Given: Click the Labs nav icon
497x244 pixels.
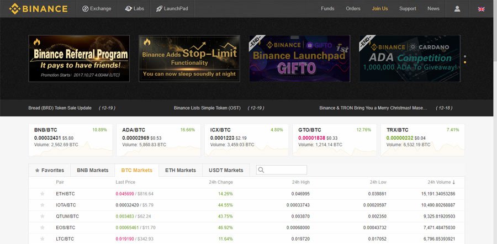Looking at the screenshot, I should click(x=128, y=8).
